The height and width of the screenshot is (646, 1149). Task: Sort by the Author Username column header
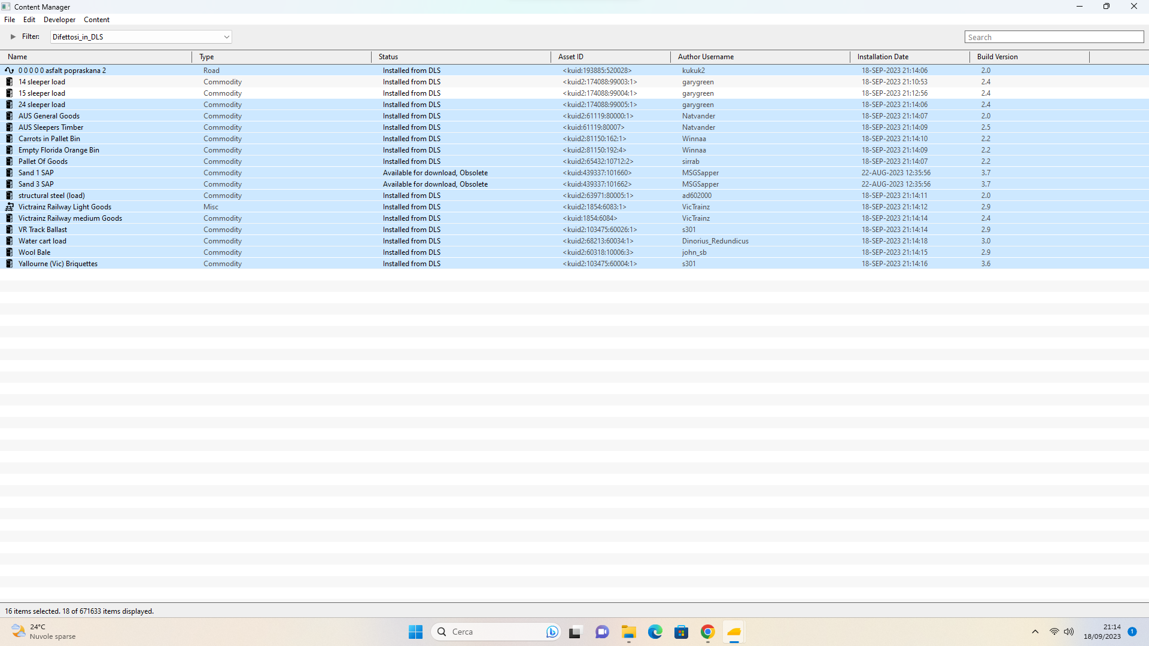pos(760,57)
